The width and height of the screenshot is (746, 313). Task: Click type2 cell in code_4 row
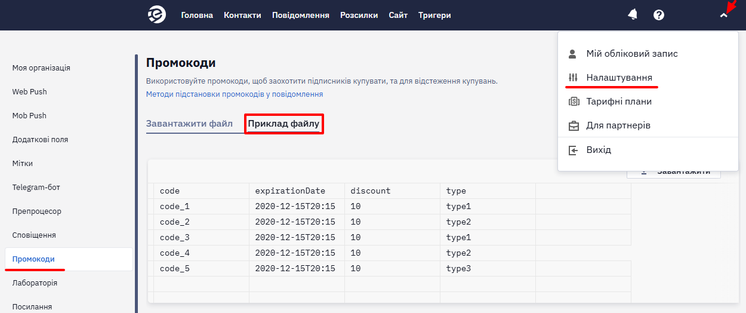488,253
